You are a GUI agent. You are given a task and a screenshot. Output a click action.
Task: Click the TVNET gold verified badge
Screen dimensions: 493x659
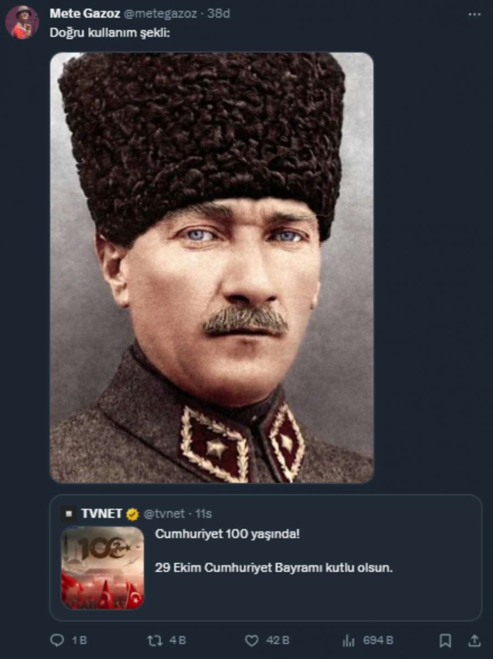point(132,514)
